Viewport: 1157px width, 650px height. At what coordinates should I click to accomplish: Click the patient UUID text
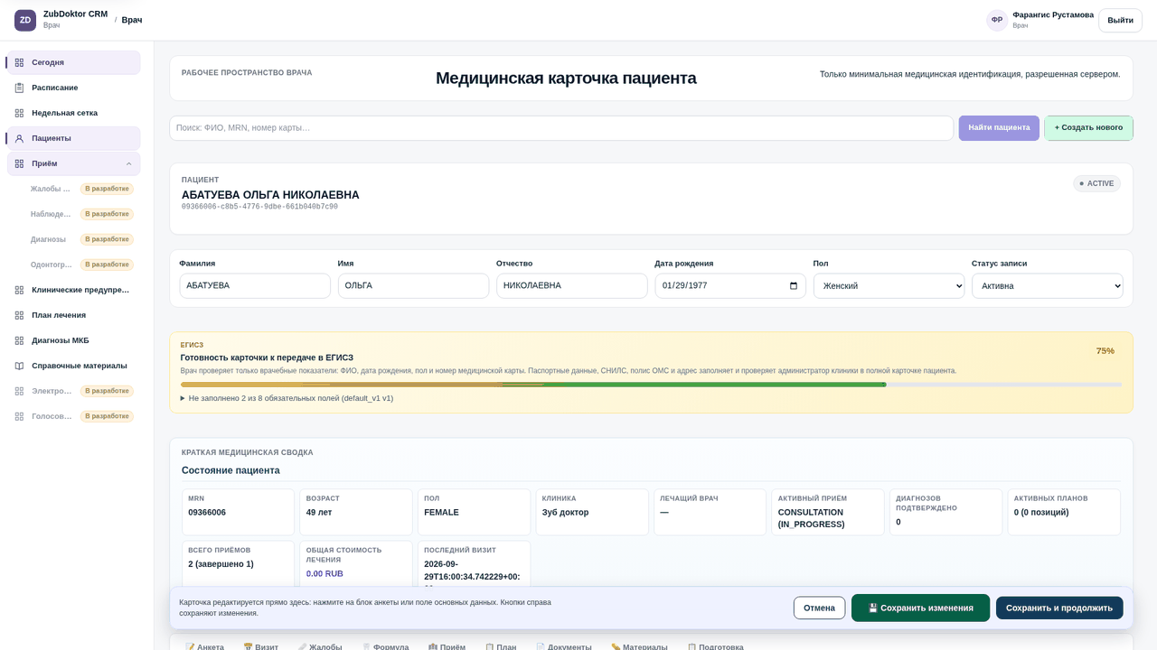point(259,207)
